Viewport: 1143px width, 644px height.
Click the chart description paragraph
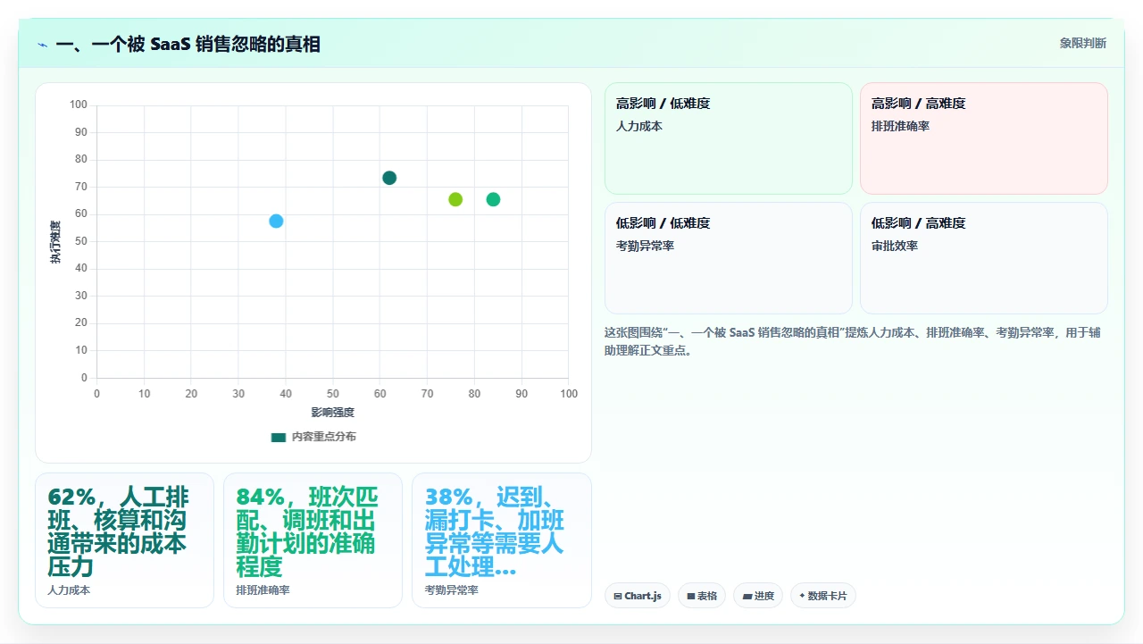pos(853,341)
